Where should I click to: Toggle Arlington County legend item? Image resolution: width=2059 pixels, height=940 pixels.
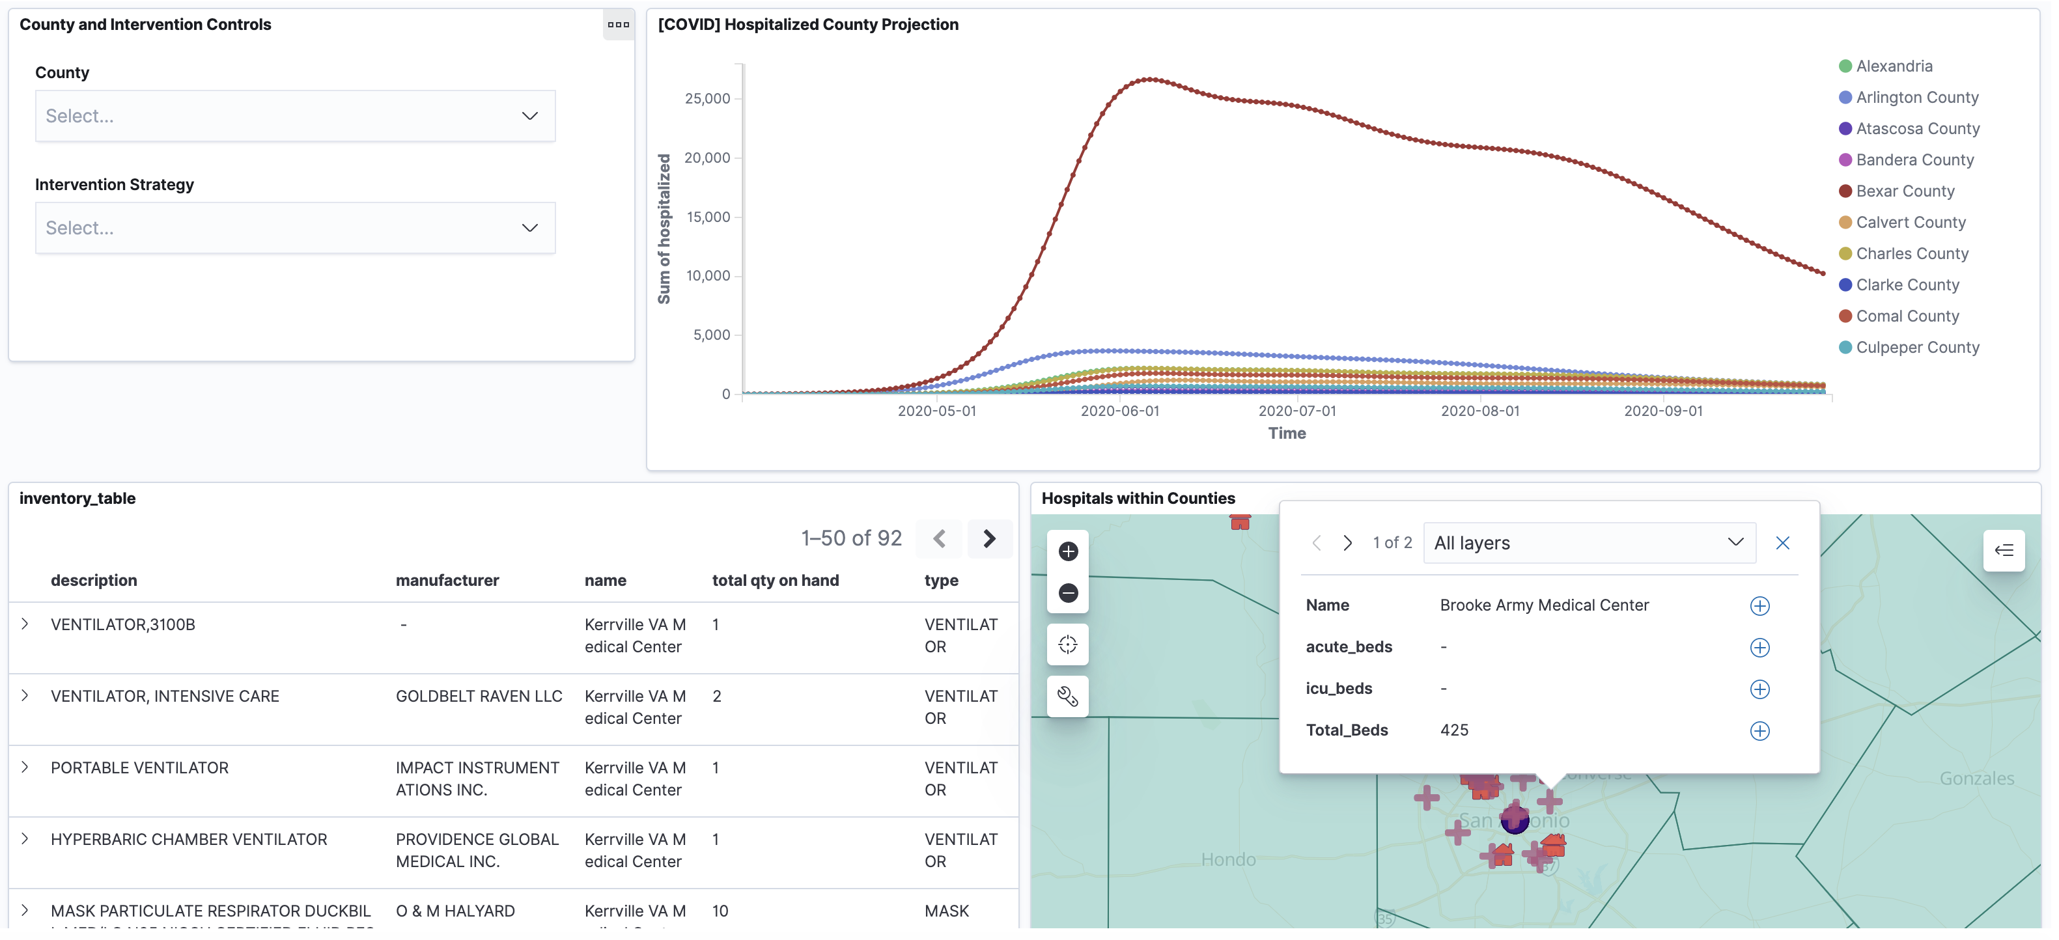click(1917, 98)
